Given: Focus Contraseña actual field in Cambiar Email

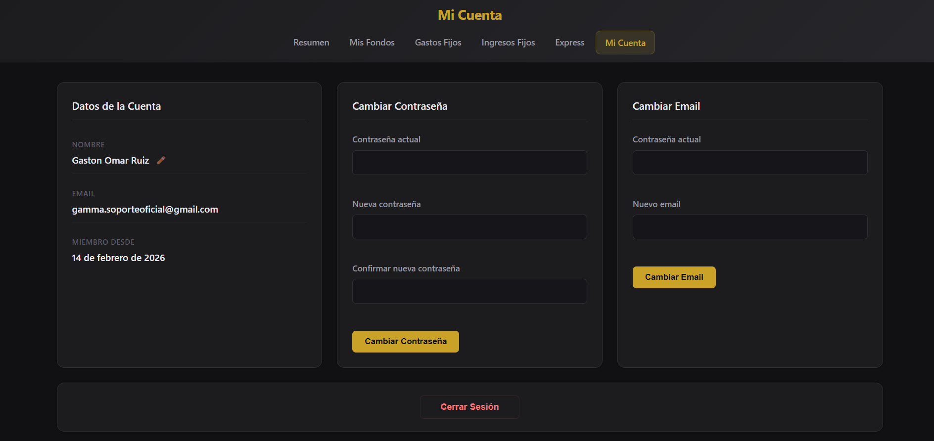Looking at the screenshot, I should point(749,163).
